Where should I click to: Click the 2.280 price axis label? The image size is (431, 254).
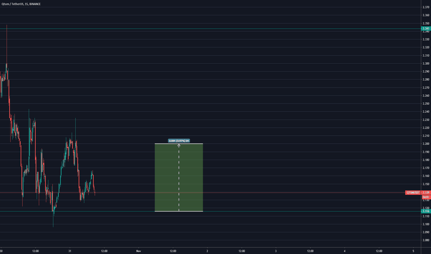(x=426, y=79)
